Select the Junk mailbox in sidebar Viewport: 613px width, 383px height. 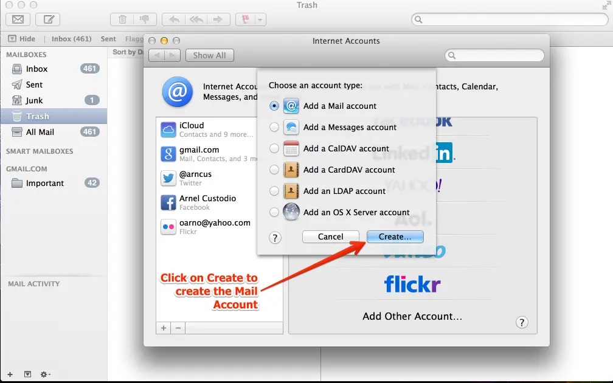pyautogui.click(x=34, y=100)
